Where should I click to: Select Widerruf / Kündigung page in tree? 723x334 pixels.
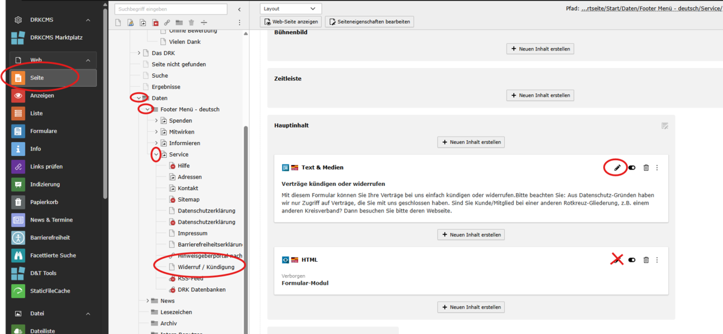pos(206,267)
